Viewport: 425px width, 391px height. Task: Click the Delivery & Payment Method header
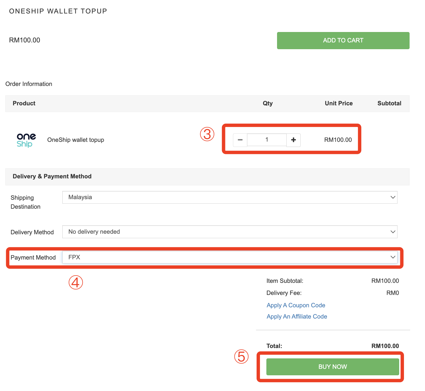pyautogui.click(x=52, y=176)
